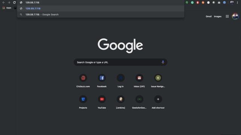Go back using the browser back arrow
Image resolution: width=241 pixels, height=135 pixels.
point(3,3)
